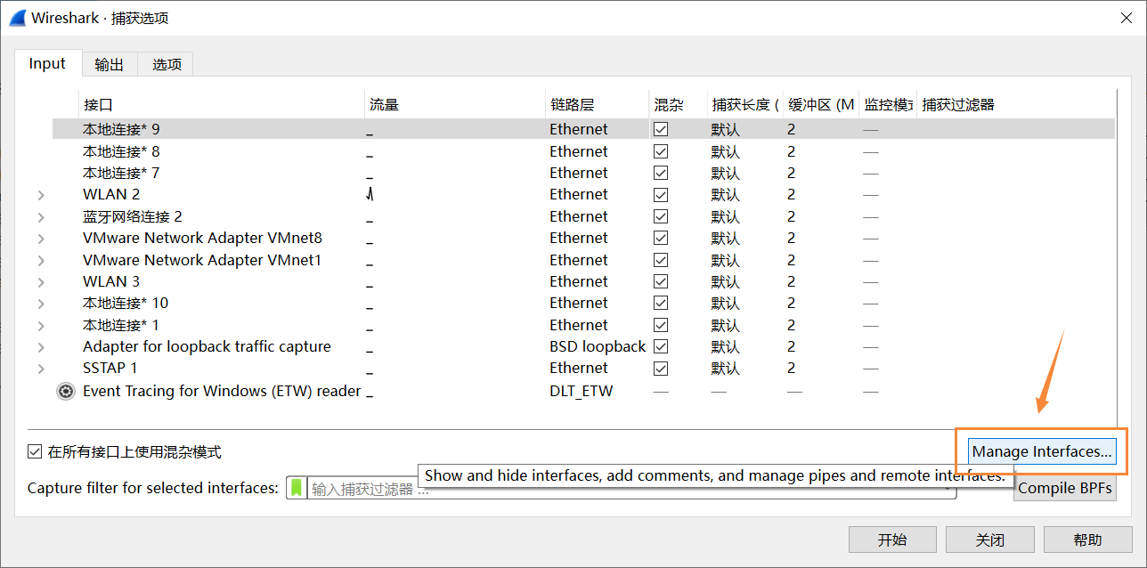The width and height of the screenshot is (1147, 568).
Task: Close the capture options window
Action: [1126, 18]
